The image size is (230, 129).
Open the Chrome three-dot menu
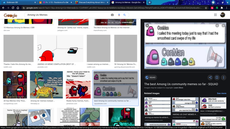227,8
